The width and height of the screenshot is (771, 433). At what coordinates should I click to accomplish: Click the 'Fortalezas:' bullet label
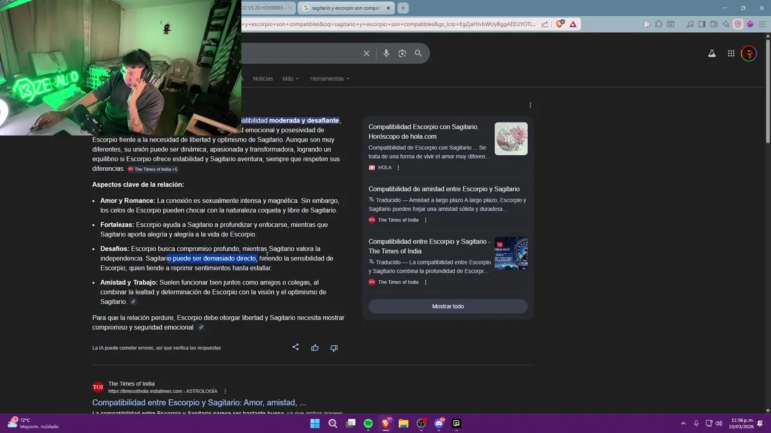(x=117, y=225)
